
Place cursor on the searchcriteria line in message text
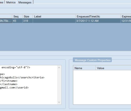point(22,77)
